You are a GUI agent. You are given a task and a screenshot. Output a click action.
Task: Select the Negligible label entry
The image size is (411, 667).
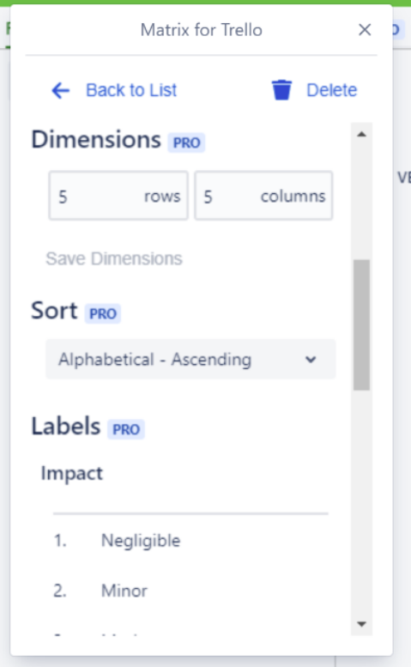pyautogui.click(x=141, y=541)
